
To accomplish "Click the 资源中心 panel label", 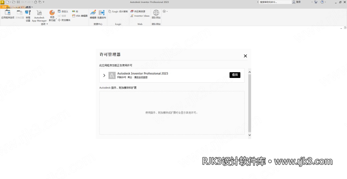I will pos(98,24).
